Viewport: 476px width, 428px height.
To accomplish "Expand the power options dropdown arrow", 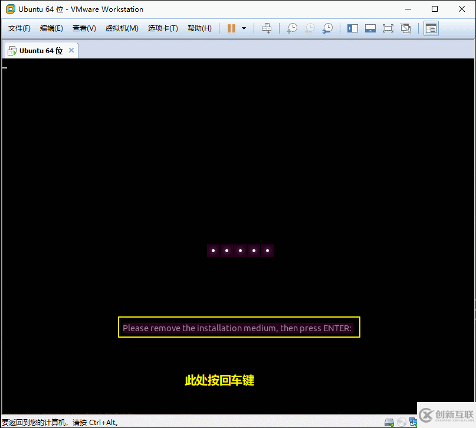I will (244, 28).
